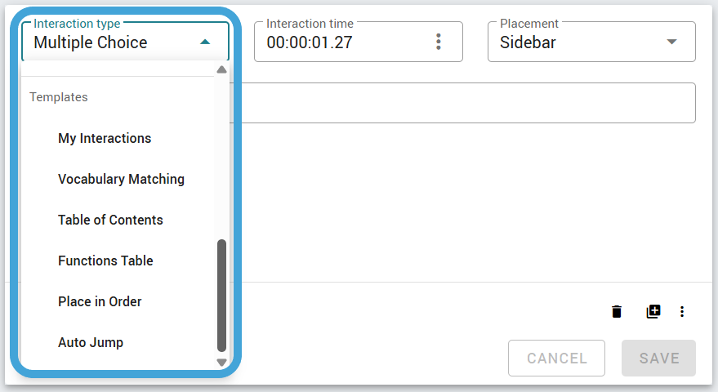The width and height of the screenshot is (718, 392).
Task: Open the Sidebar placement combo box
Action: coord(591,42)
